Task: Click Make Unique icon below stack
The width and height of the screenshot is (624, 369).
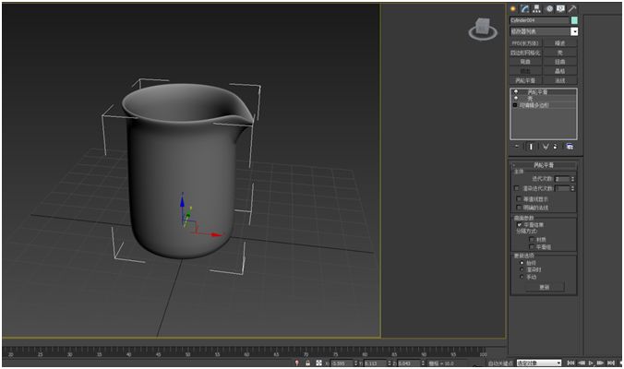Action: tap(546, 147)
